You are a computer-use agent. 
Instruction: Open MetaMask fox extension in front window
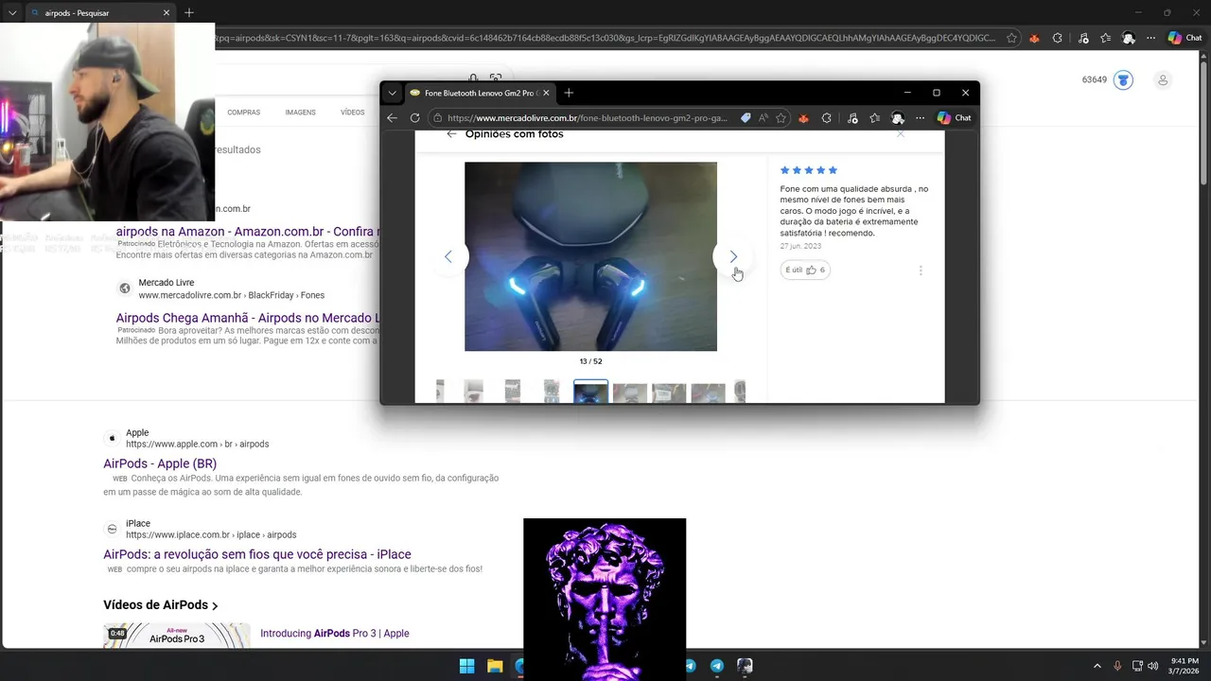pos(804,118)
